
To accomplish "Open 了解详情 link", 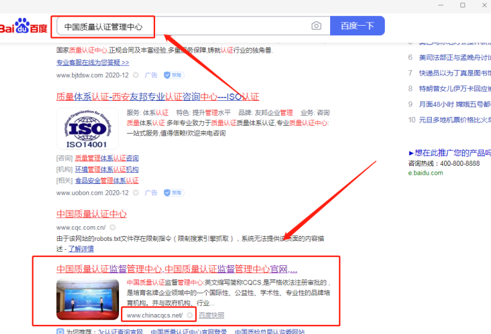I will coord(81,249).
